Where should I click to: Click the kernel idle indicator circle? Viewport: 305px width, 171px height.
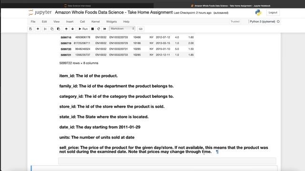click(x=278, y=21)
